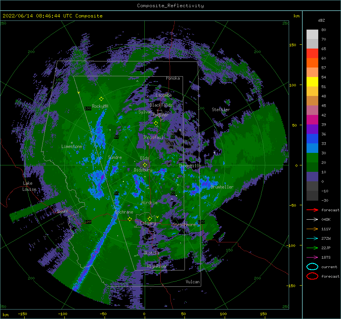The height and width of the screenshot is (319, 341).
Task: Pick the yellow 51-54 dBZ swatch
Action: click(312, 82)
